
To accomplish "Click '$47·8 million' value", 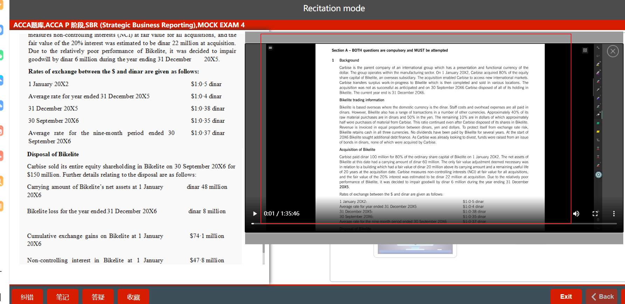I will (x=207, y=260).
